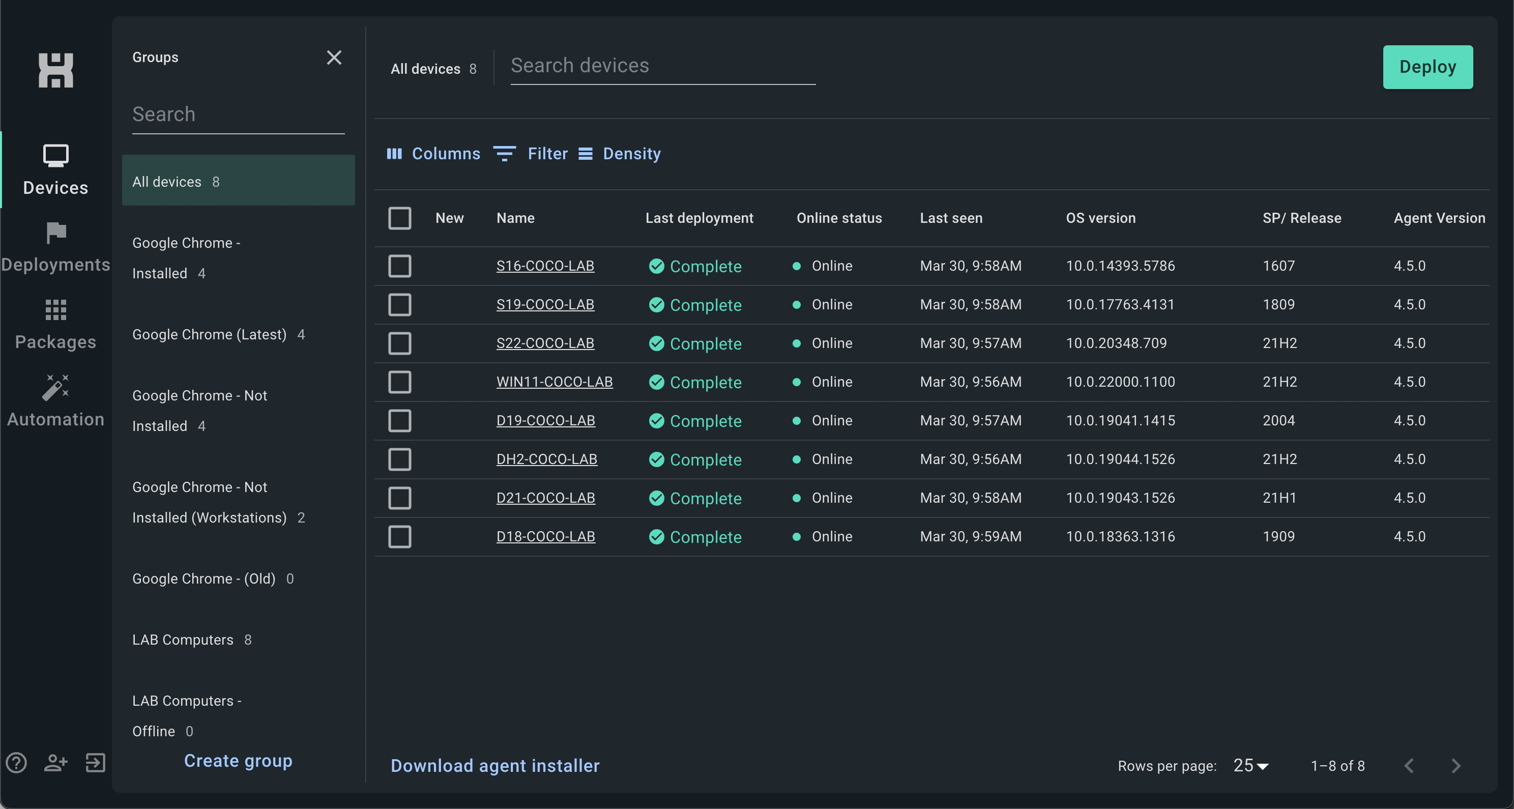This screenshot has height=809, width=1514.
Task: Open the Devices section in sidebar
Action: (x=55, y=169)
